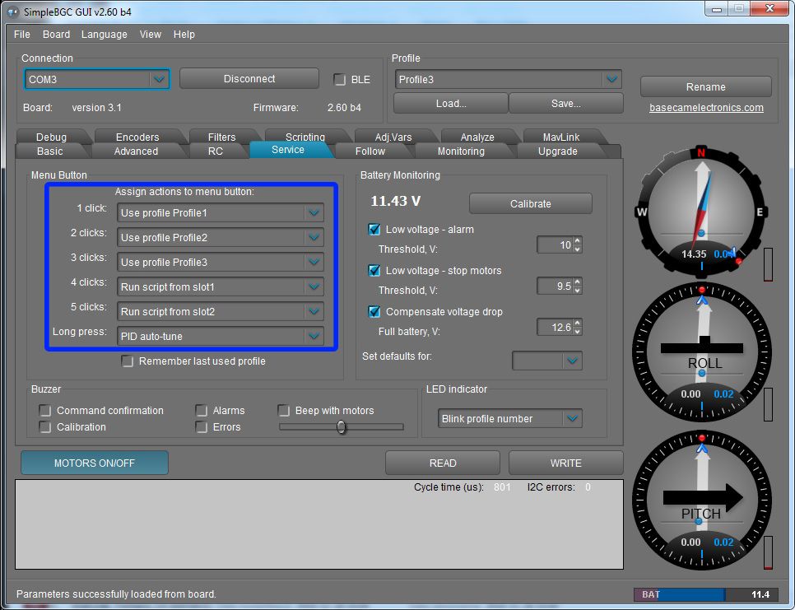Click the Calibrate battery button
This screenshot has height=610, width=795.
[x=530, y=203]
